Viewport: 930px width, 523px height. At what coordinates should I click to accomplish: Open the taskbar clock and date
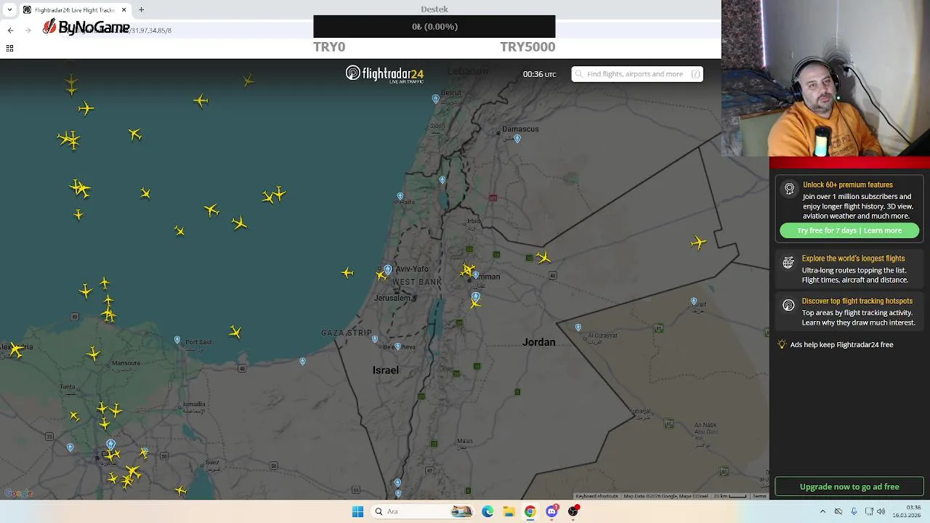907,511
